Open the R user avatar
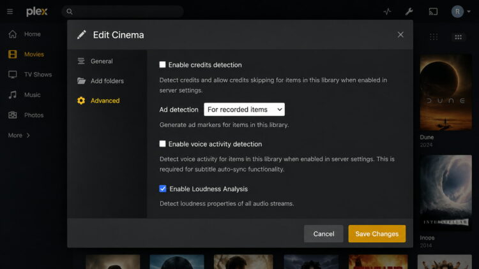The width and height of the screenshot is (479, 269). coord(457,11)
